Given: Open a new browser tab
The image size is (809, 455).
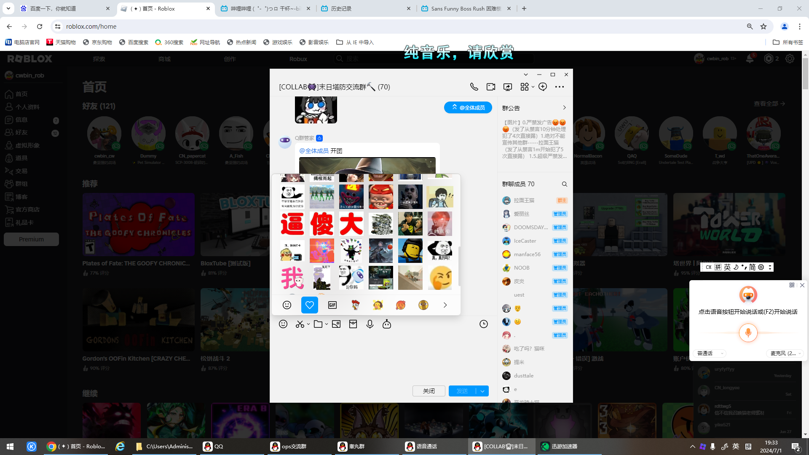Looking at the screenshot, I should coord(524,8).
